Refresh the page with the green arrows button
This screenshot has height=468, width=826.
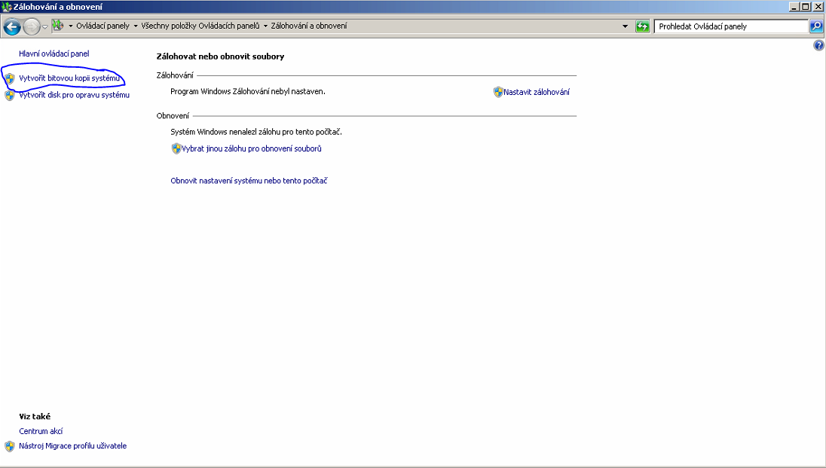(642, 26)
